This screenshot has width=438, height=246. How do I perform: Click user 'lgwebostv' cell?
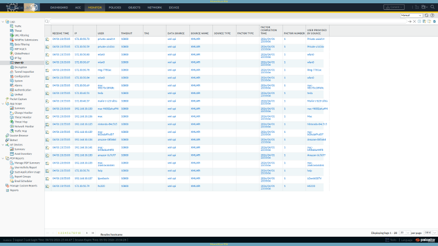[103, 178]
